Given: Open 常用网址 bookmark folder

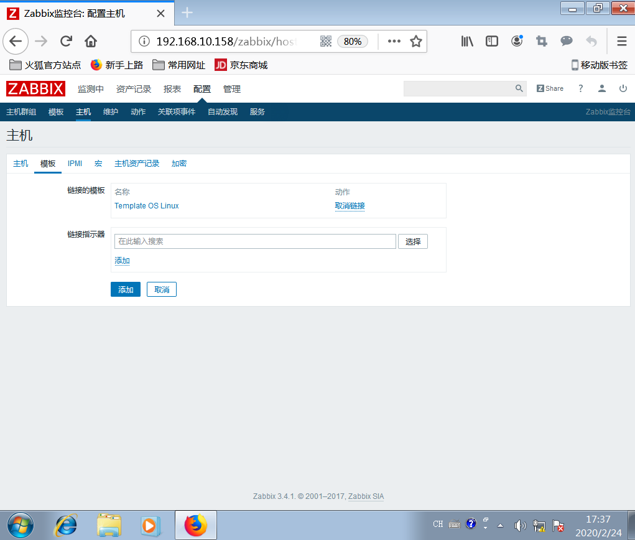Looking at the screenshot, I should coord(178,65).
